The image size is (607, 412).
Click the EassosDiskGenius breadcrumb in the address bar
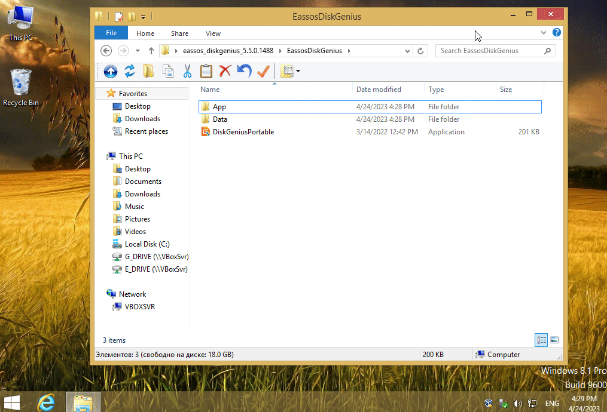coord(315,51)
